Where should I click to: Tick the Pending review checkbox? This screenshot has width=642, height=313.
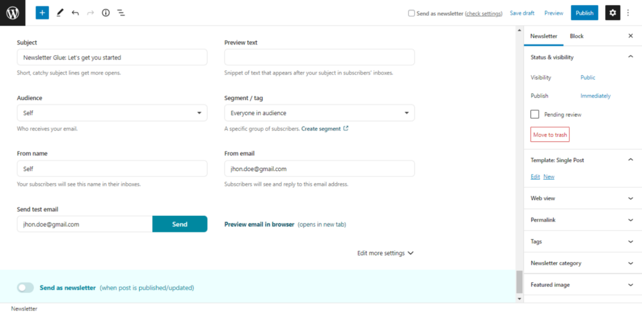coord(535,115)
